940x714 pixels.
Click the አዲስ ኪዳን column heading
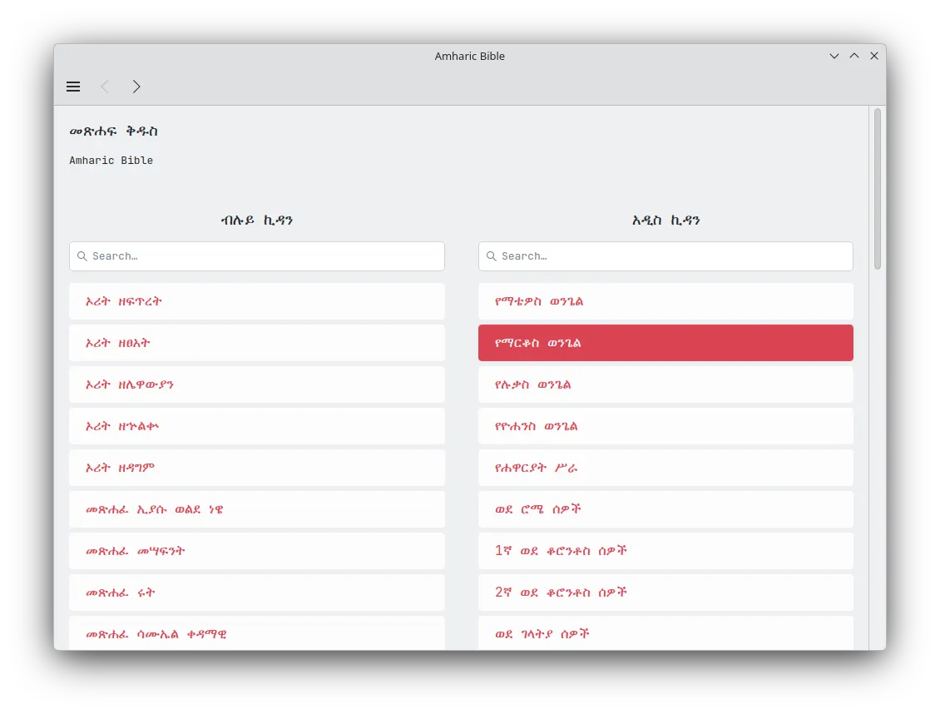[665, 220]
